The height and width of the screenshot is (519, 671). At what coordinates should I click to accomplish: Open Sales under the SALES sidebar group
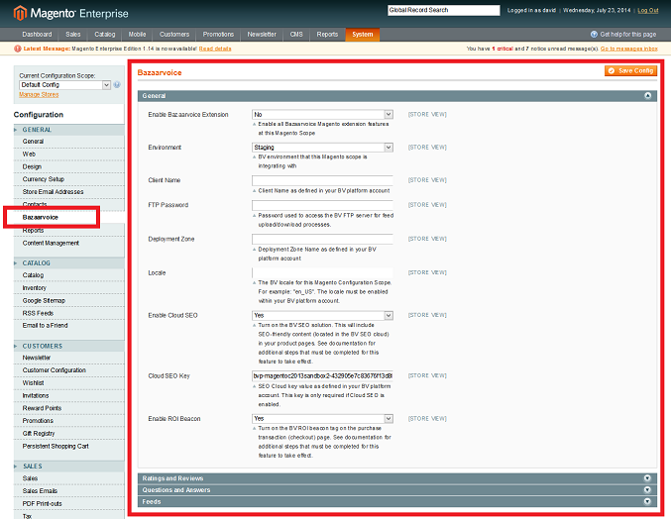pyautogui.click(x=30, y=478)
